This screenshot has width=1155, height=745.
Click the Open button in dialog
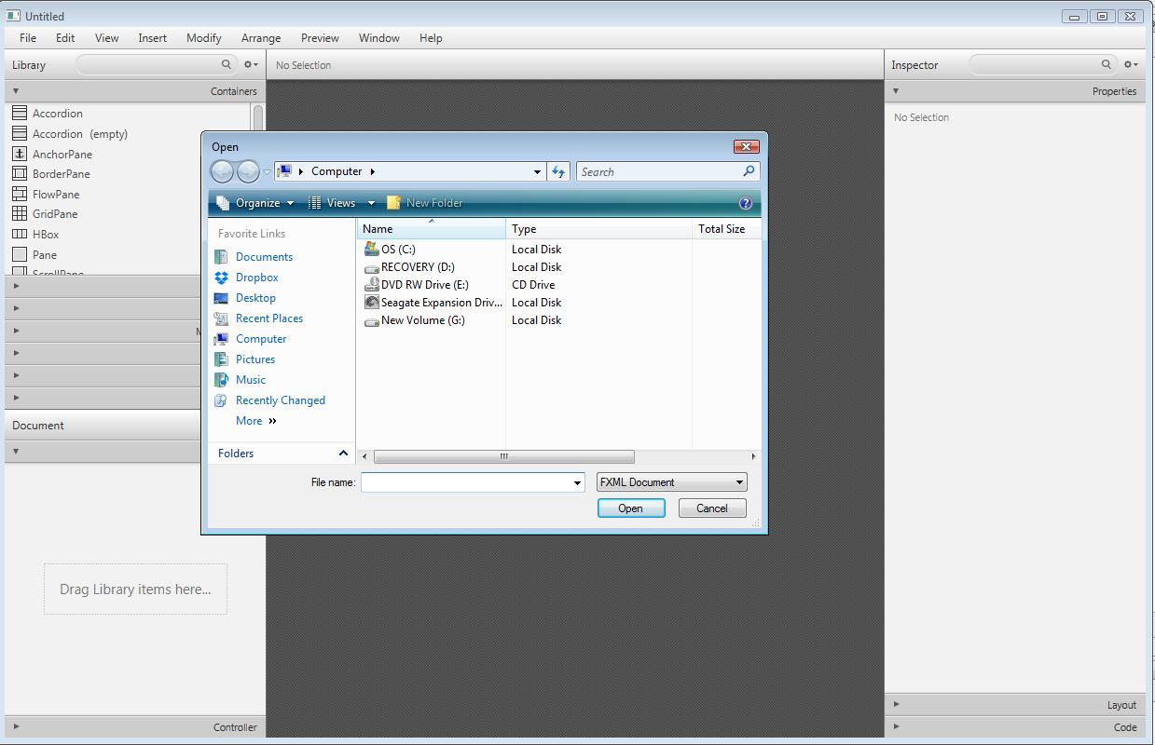point(630,508)
